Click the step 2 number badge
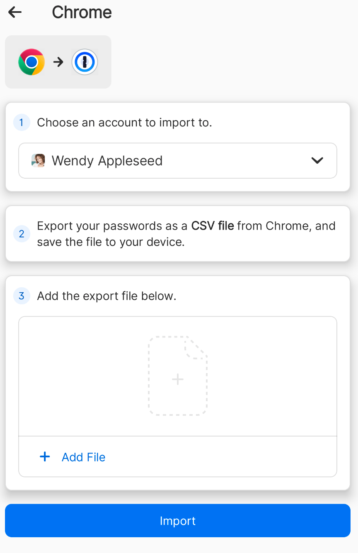This screenshot has width=358, height=553. point(22,234)
